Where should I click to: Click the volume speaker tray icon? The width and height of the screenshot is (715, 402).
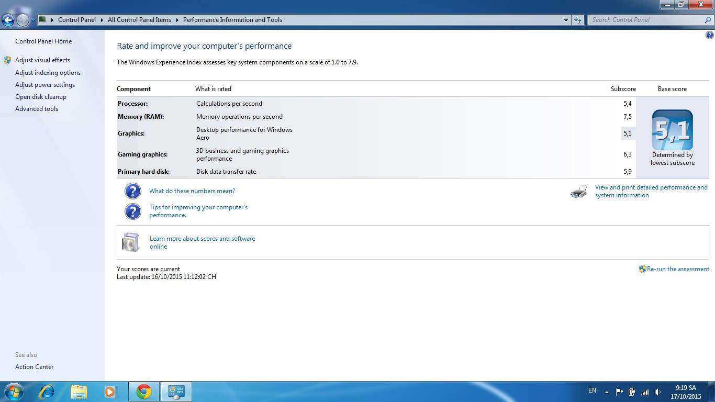[658, 392]
